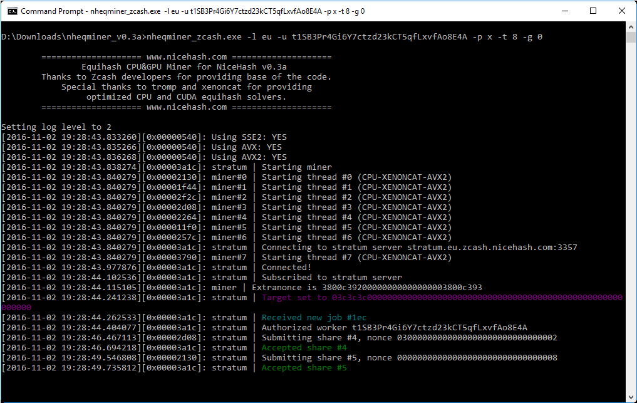This screenshot has width=637, height=403.
Task: Click the green 'Accepted share #5' line
Action: click(304, 368)
